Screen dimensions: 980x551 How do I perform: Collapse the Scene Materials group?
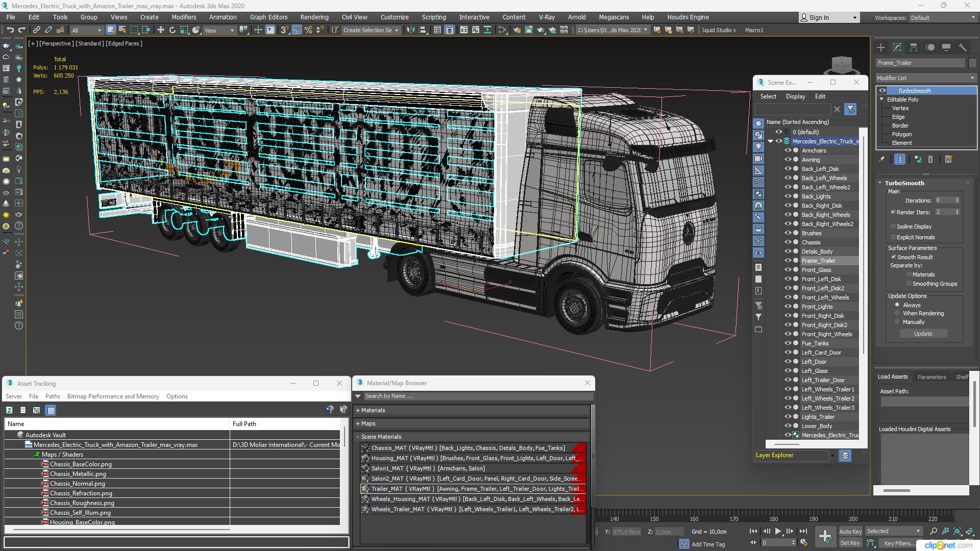coord(358,437)
